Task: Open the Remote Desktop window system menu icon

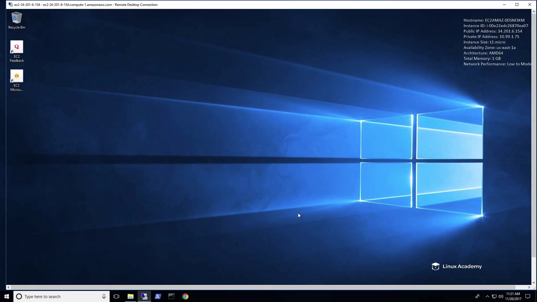Action: click(x=10, y=5)
